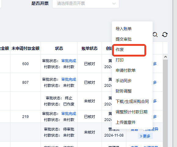Click 审批完成 link in the 807 row
Screen dimensions: 177x147
coord(69,79)
